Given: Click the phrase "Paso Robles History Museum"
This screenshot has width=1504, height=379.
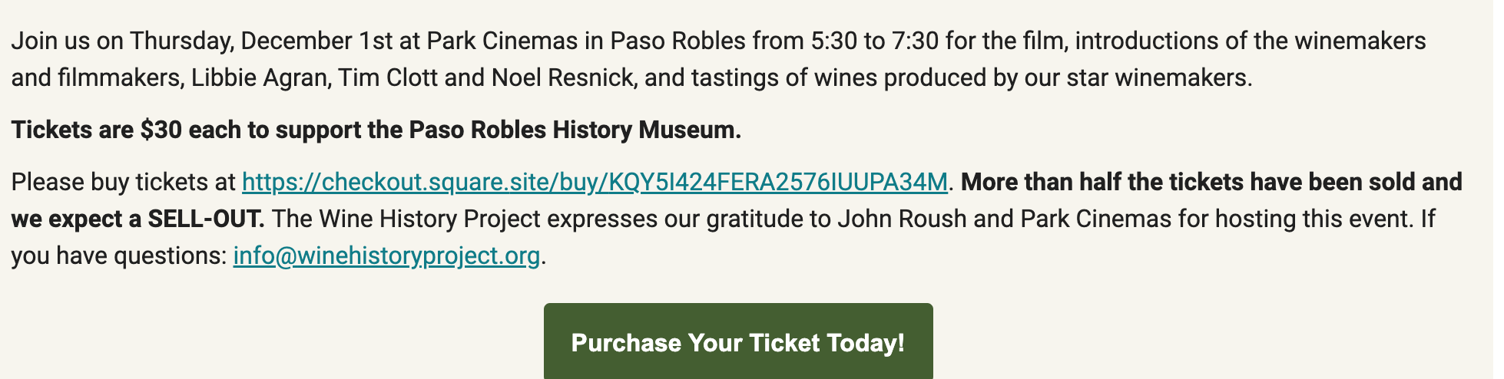Looking at the screenshot, I should point(575,130).
